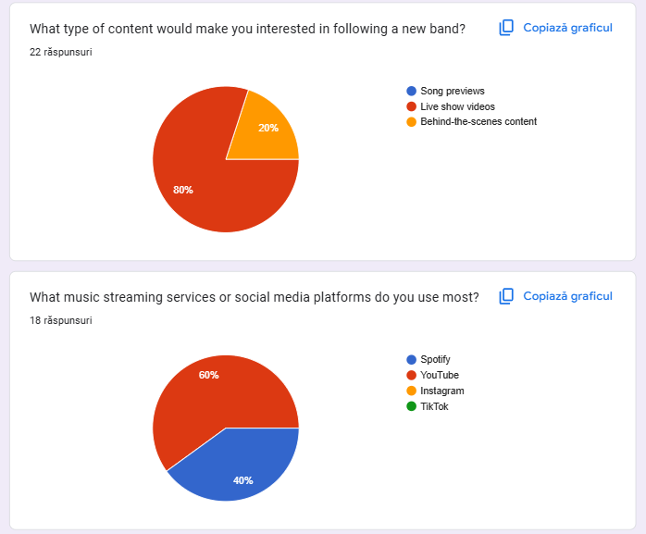Image resolution: width=646 pixels, height=534 pixels.
Task: Click the red YouTube legend dot
Action: coord(411,375)
